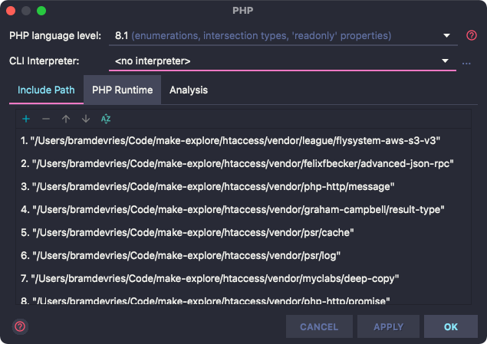Click the CANCEL button
Image resolution: width=487 pixels, height=344 pixels.
pos(319,326)
